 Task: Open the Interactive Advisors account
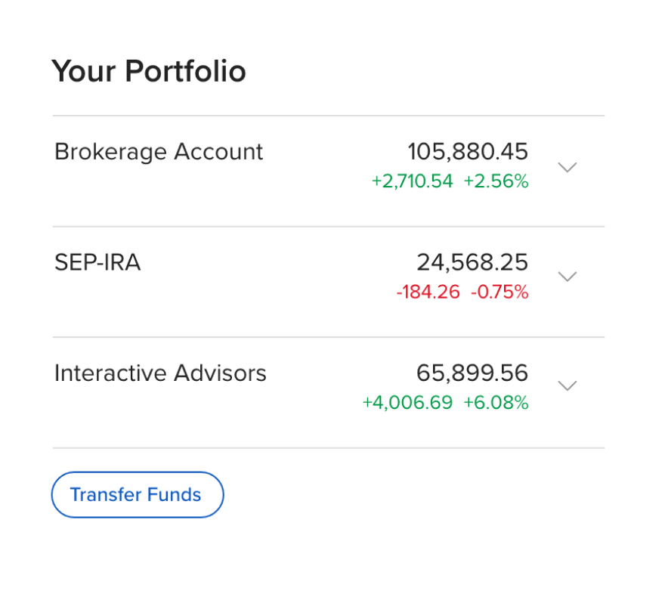coord(160,373)
